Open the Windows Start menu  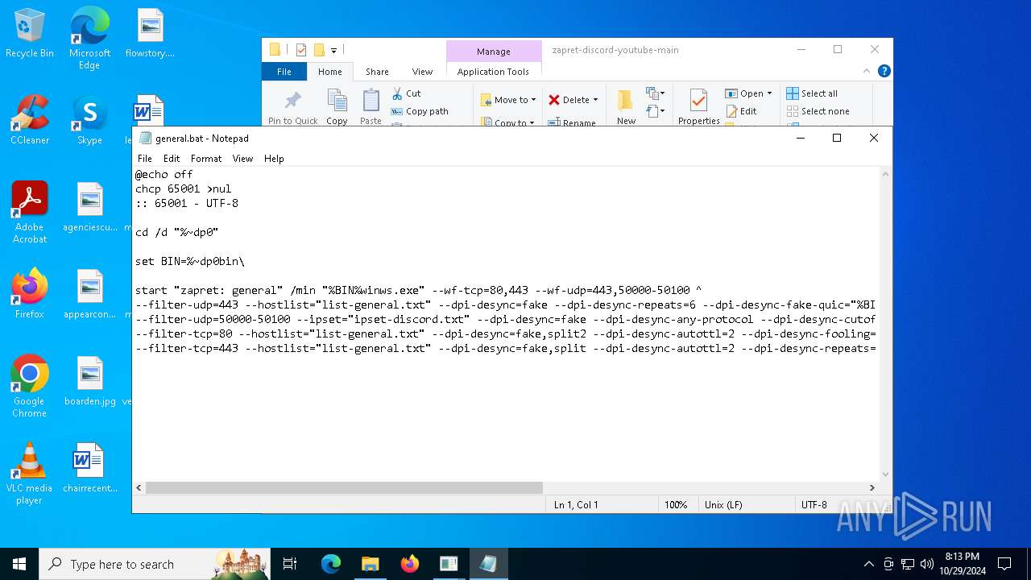tap(19, 564)
